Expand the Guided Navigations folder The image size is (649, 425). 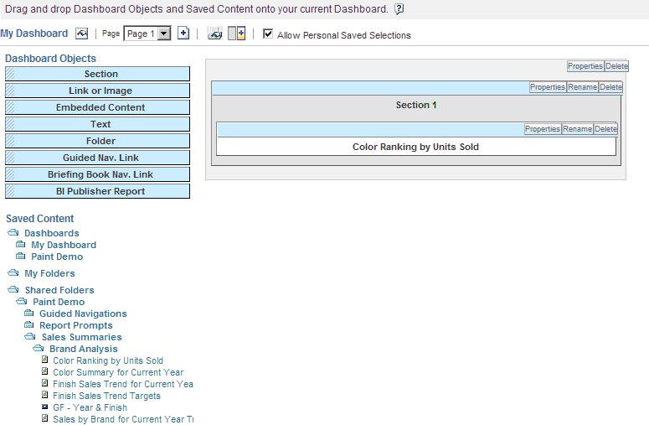click(x=29, y=314)
